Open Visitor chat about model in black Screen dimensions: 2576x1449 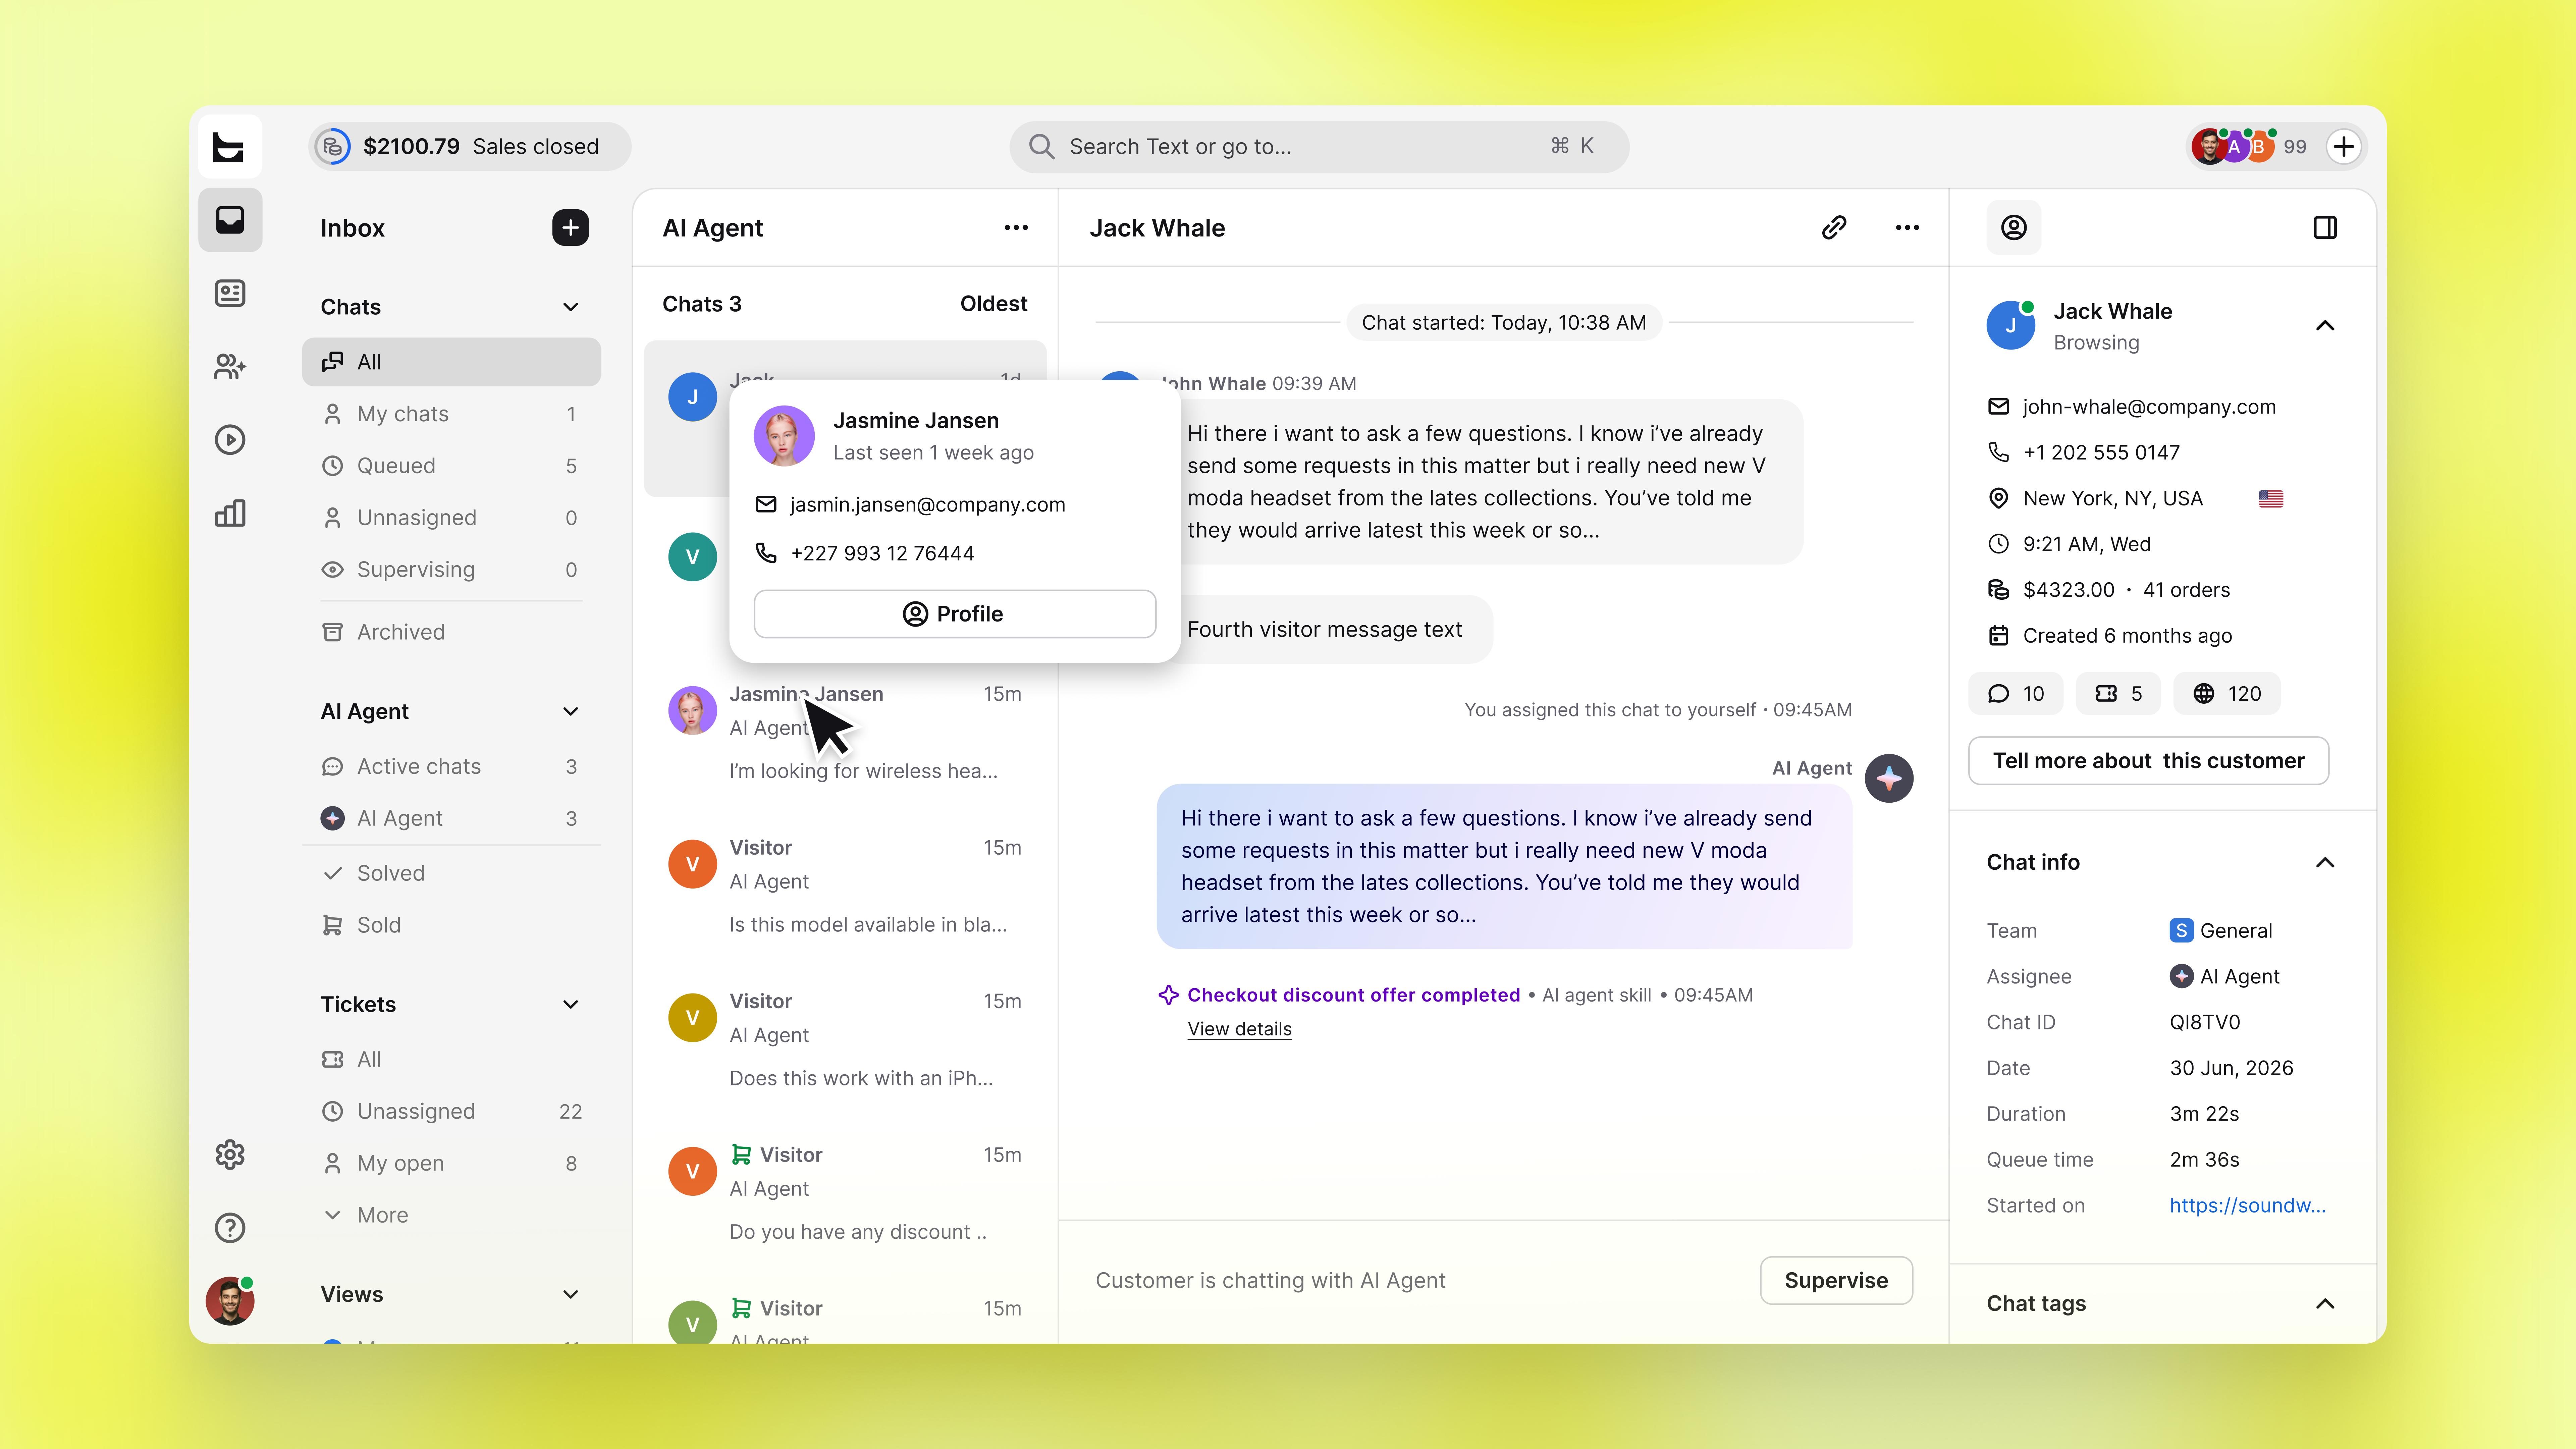pyautogui.click(x=845, y=886)
